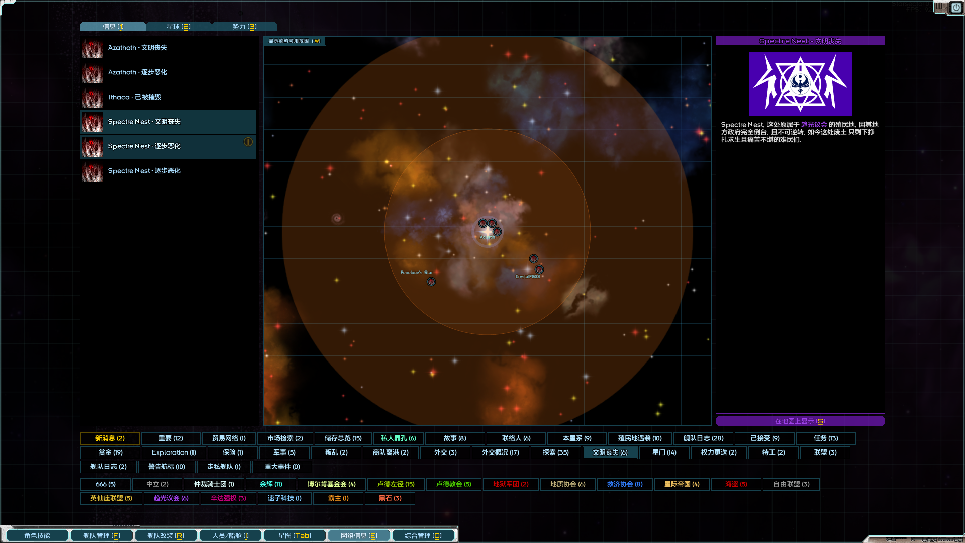Toggle the 霸主 (1) faction filter
965x543 pixels.
pyautogui.click(x=338, y=498)
